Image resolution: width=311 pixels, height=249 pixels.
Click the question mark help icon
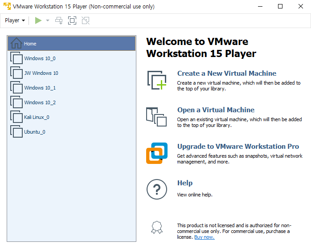click(x=157, y=189)
